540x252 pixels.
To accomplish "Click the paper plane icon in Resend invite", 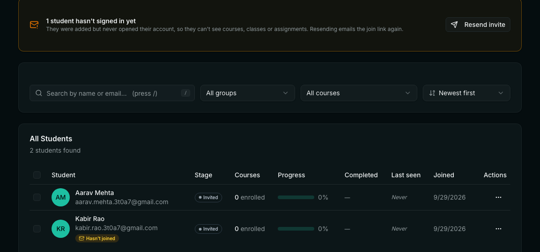I will point(455,25).
